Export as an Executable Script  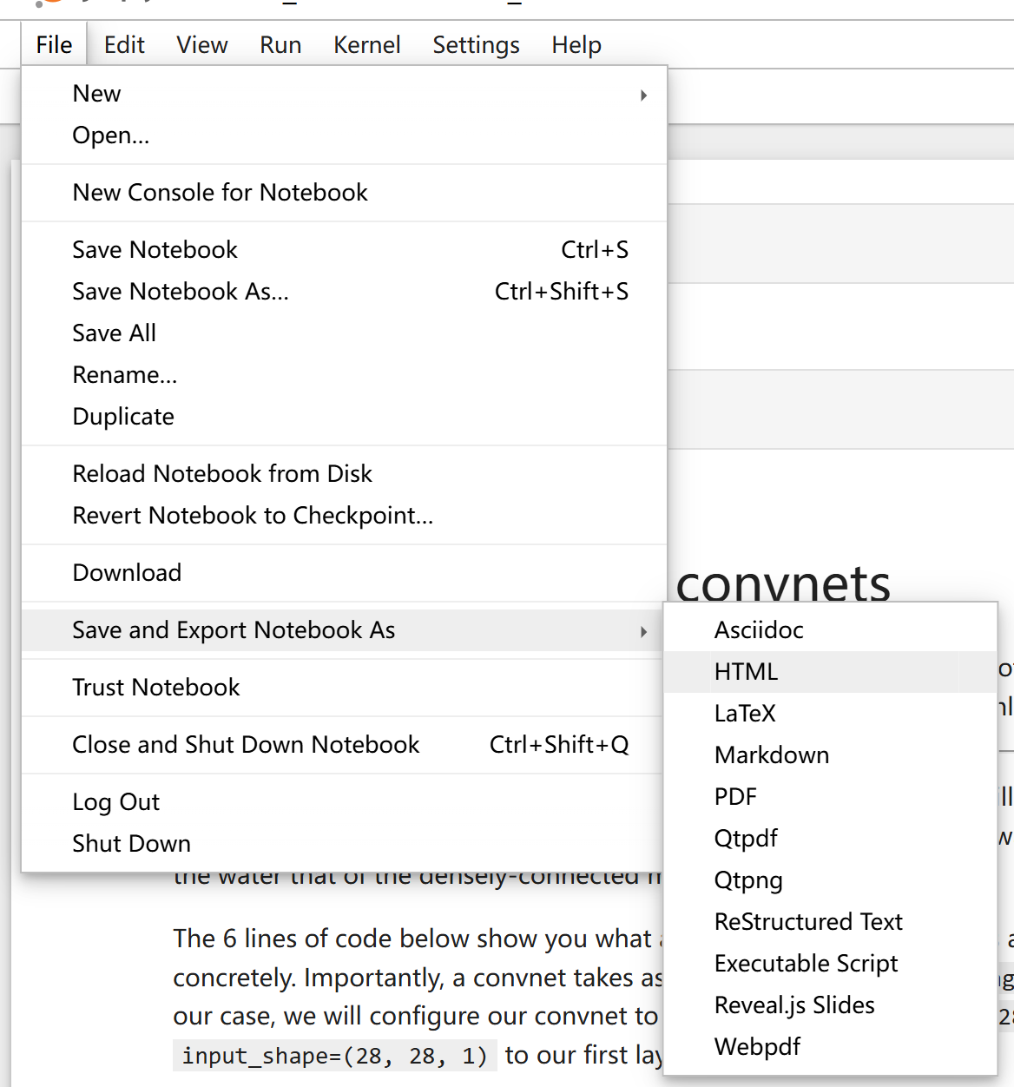click(x=805, y=963)
